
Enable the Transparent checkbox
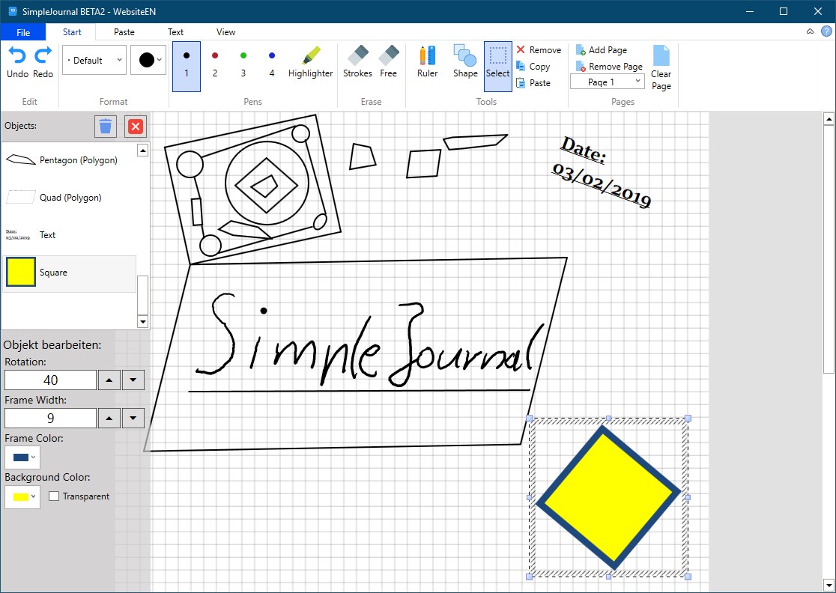(x=54, y=496)
